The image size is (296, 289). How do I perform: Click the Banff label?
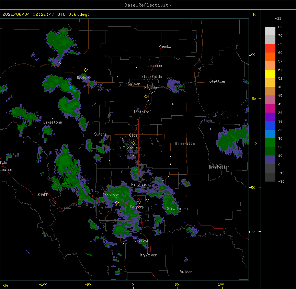coord(43,195)
